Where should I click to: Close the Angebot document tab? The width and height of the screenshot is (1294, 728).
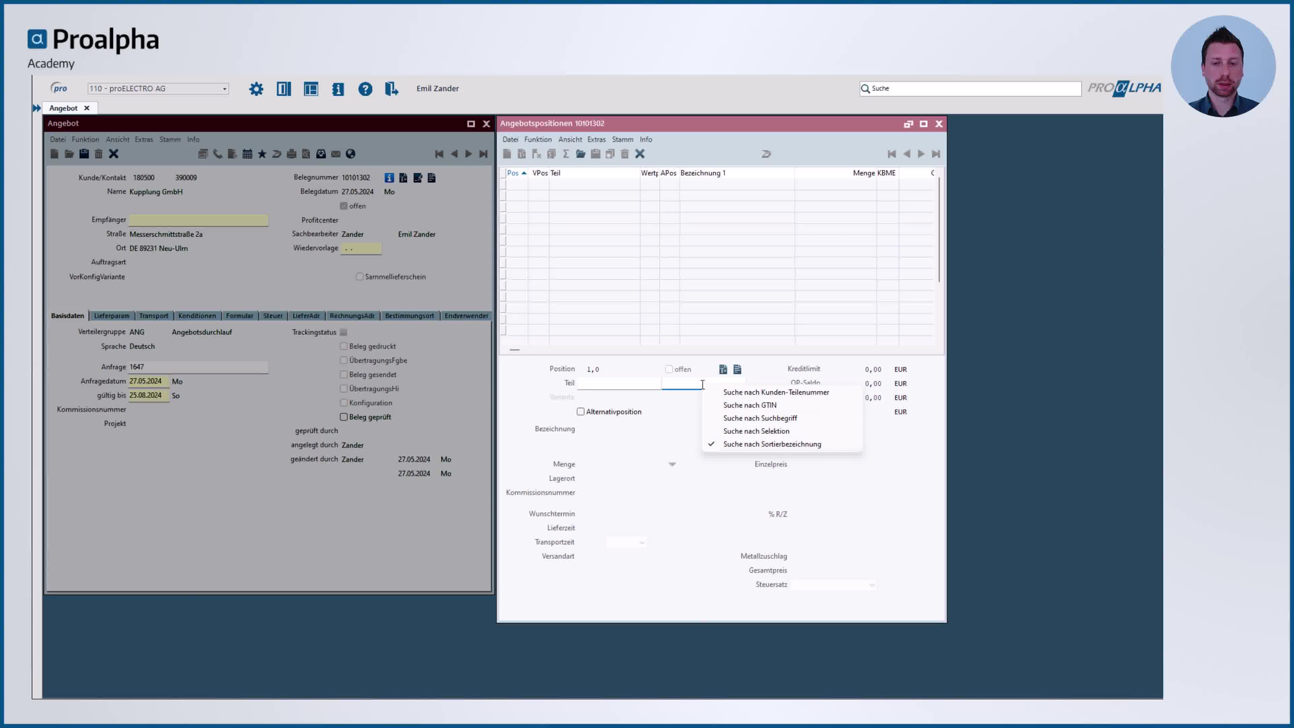click(86, 108)
